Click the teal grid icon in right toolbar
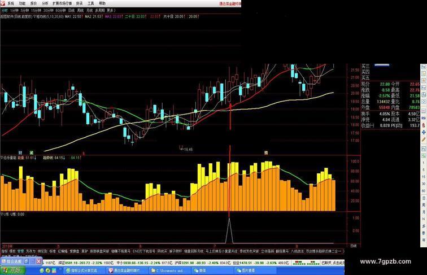This screenshot has width=427, height=275. 424,95
